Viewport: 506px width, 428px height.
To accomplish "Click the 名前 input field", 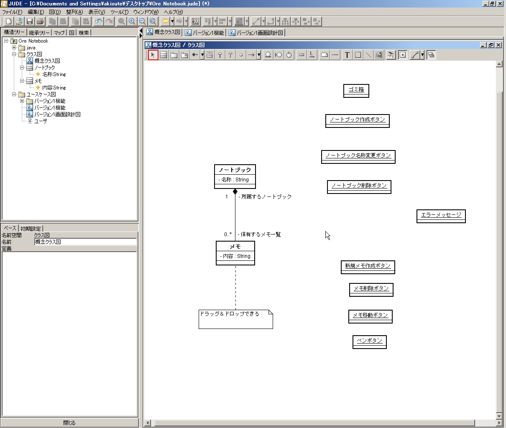I will [85, 242].
